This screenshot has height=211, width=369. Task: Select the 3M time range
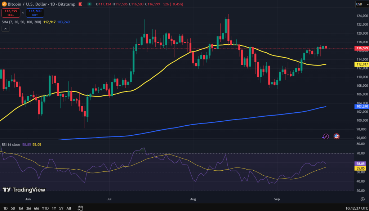pos(28,208)
